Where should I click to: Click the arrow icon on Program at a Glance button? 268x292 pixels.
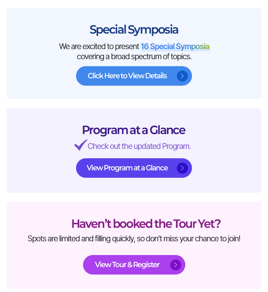pyautogui.click(x=182, y=168)
